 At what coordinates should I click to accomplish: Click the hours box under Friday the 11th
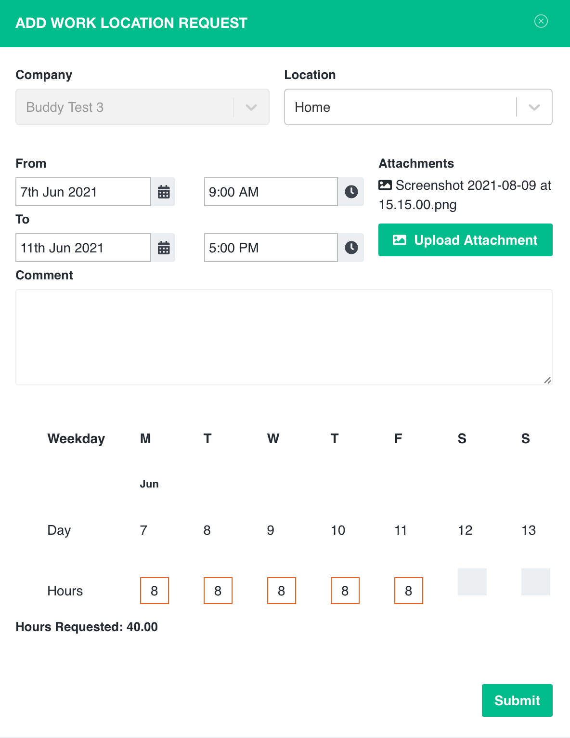click(x=408, y=590)
